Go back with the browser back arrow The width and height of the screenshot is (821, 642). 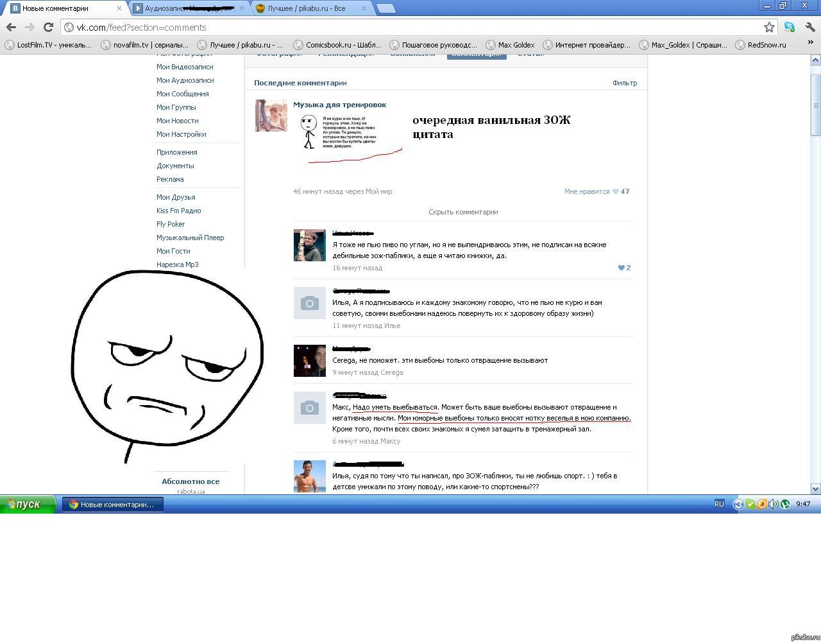point(11,27)
